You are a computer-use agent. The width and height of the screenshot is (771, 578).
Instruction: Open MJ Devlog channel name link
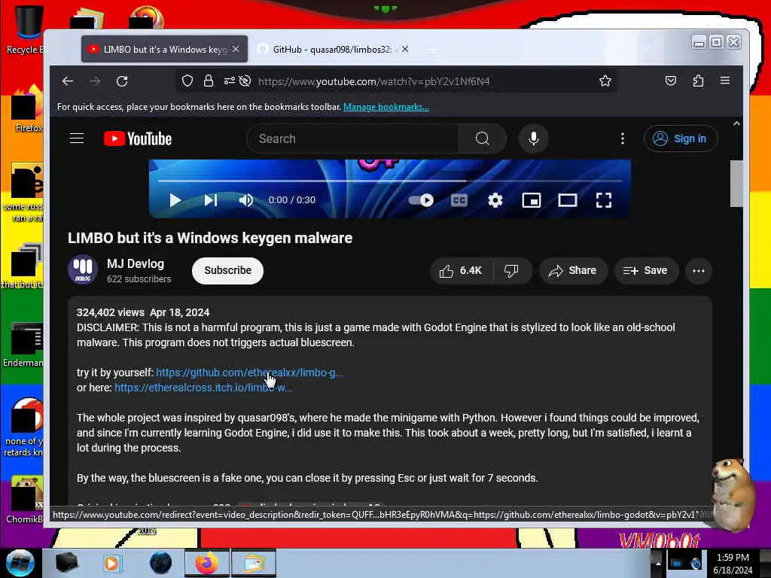pos(136,264)
